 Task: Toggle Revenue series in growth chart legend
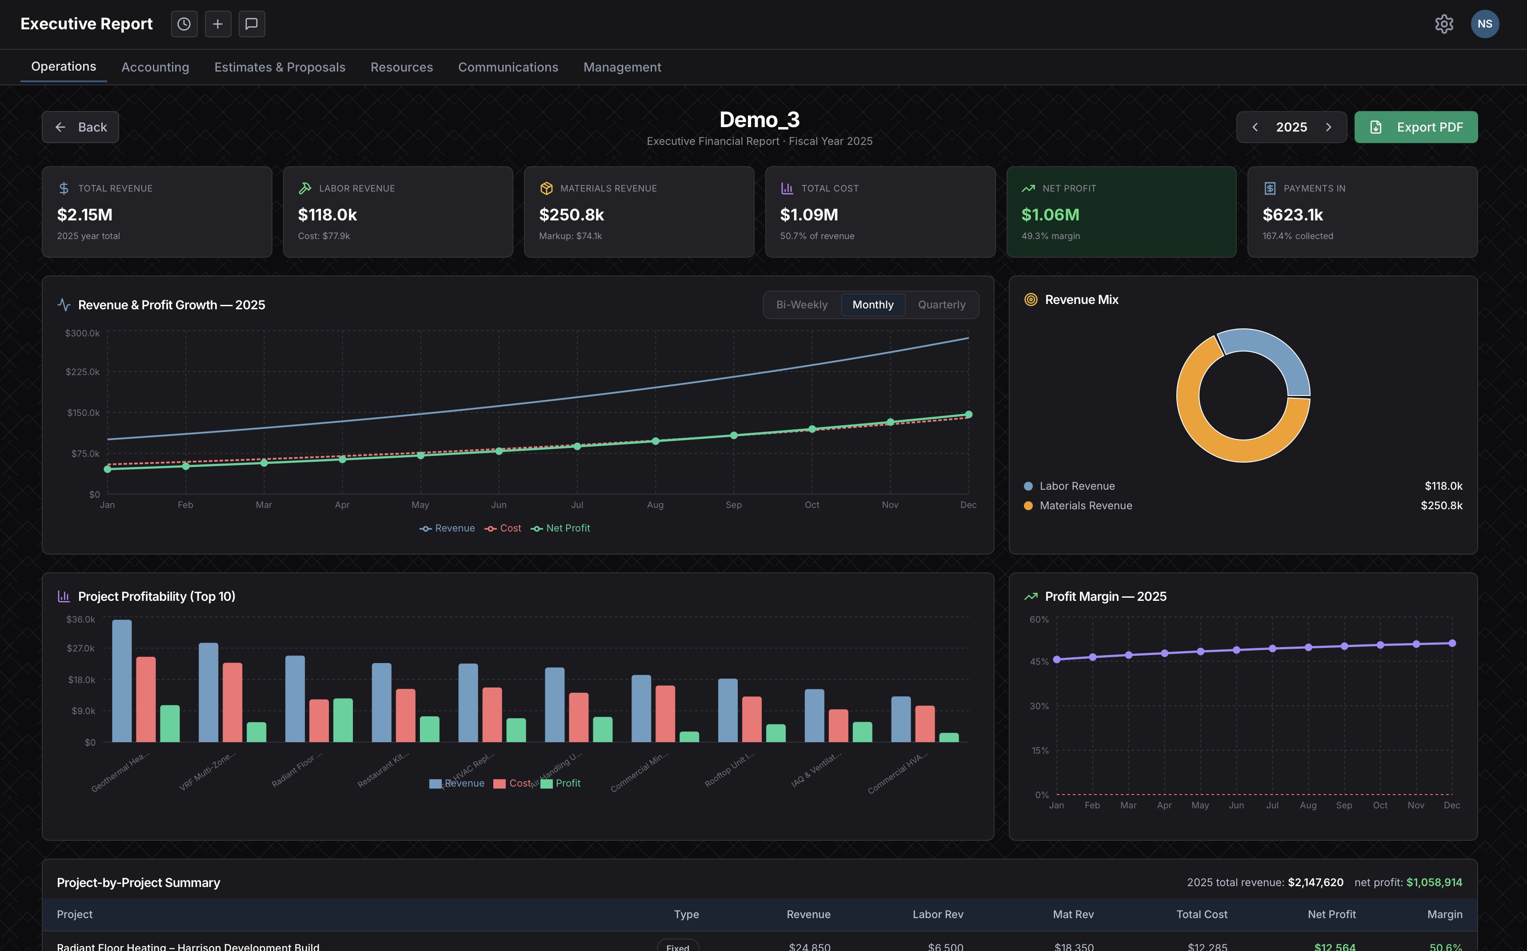(447, 528)
